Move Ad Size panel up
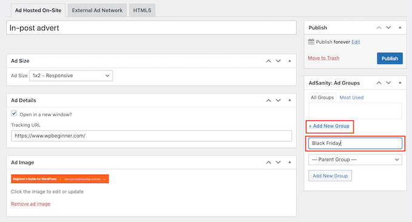Screen dimensions: 412x222 268,61
